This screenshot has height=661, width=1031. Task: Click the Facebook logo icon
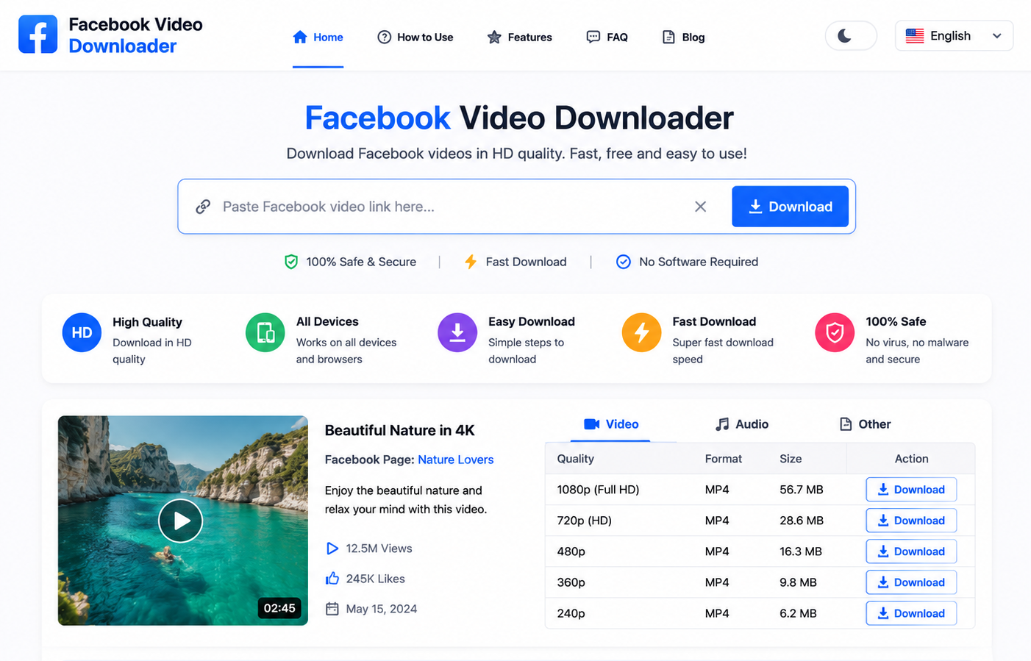click(x=38, y=34)
